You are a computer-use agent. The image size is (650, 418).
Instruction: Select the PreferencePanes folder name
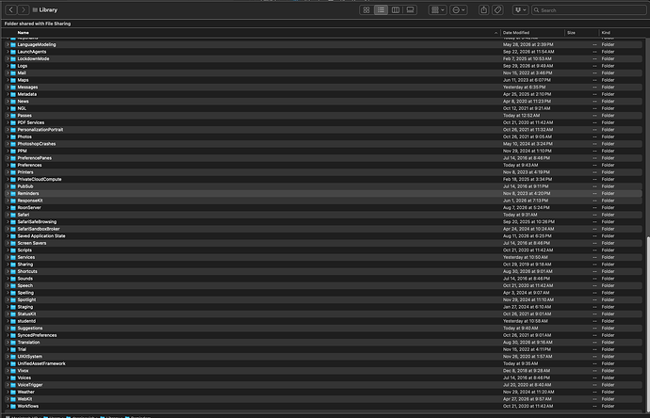pyautogui.click(x=35, y=158)
